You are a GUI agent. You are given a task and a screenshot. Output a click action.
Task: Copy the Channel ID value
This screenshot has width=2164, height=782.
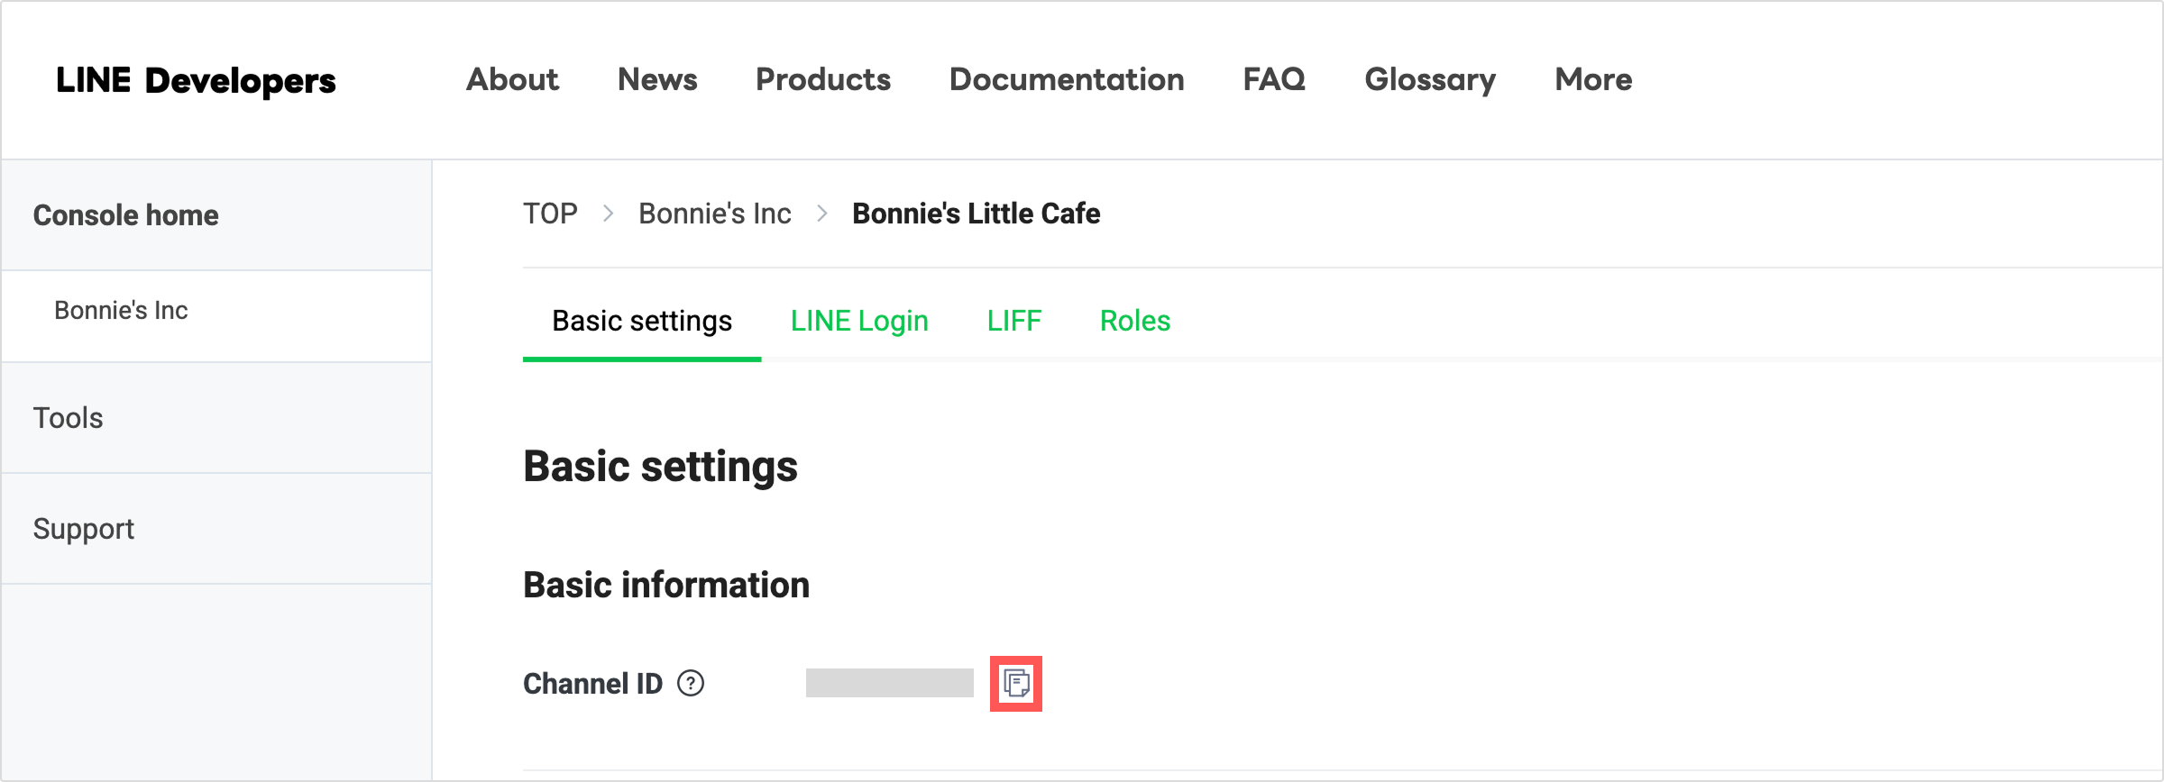(x=1016, y=684)
